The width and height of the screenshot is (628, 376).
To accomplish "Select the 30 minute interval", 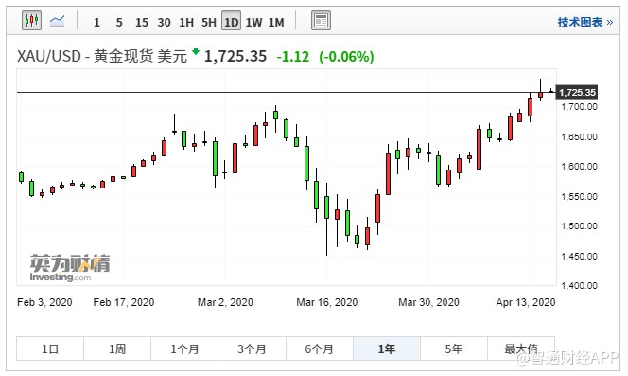I will pos(164,22).
